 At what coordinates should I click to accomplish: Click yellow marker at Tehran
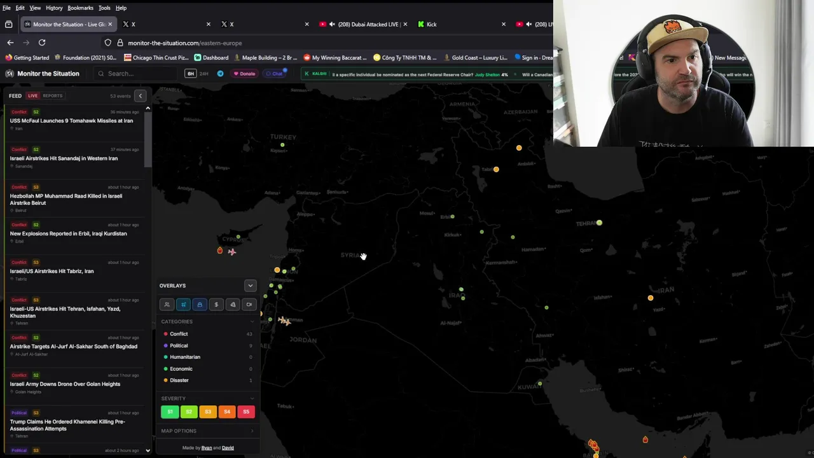[x=599, y=223]
